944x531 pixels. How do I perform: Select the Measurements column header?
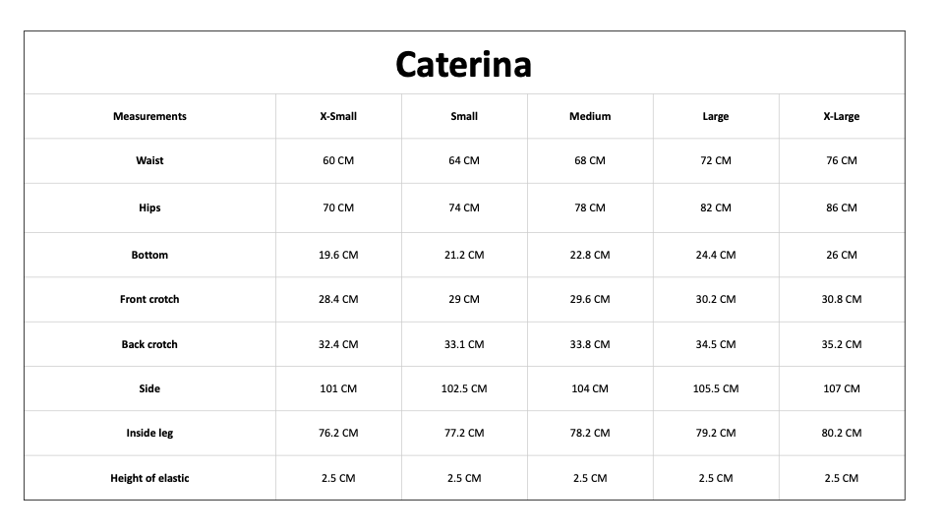pyautogui.click(x=149, y=116)
